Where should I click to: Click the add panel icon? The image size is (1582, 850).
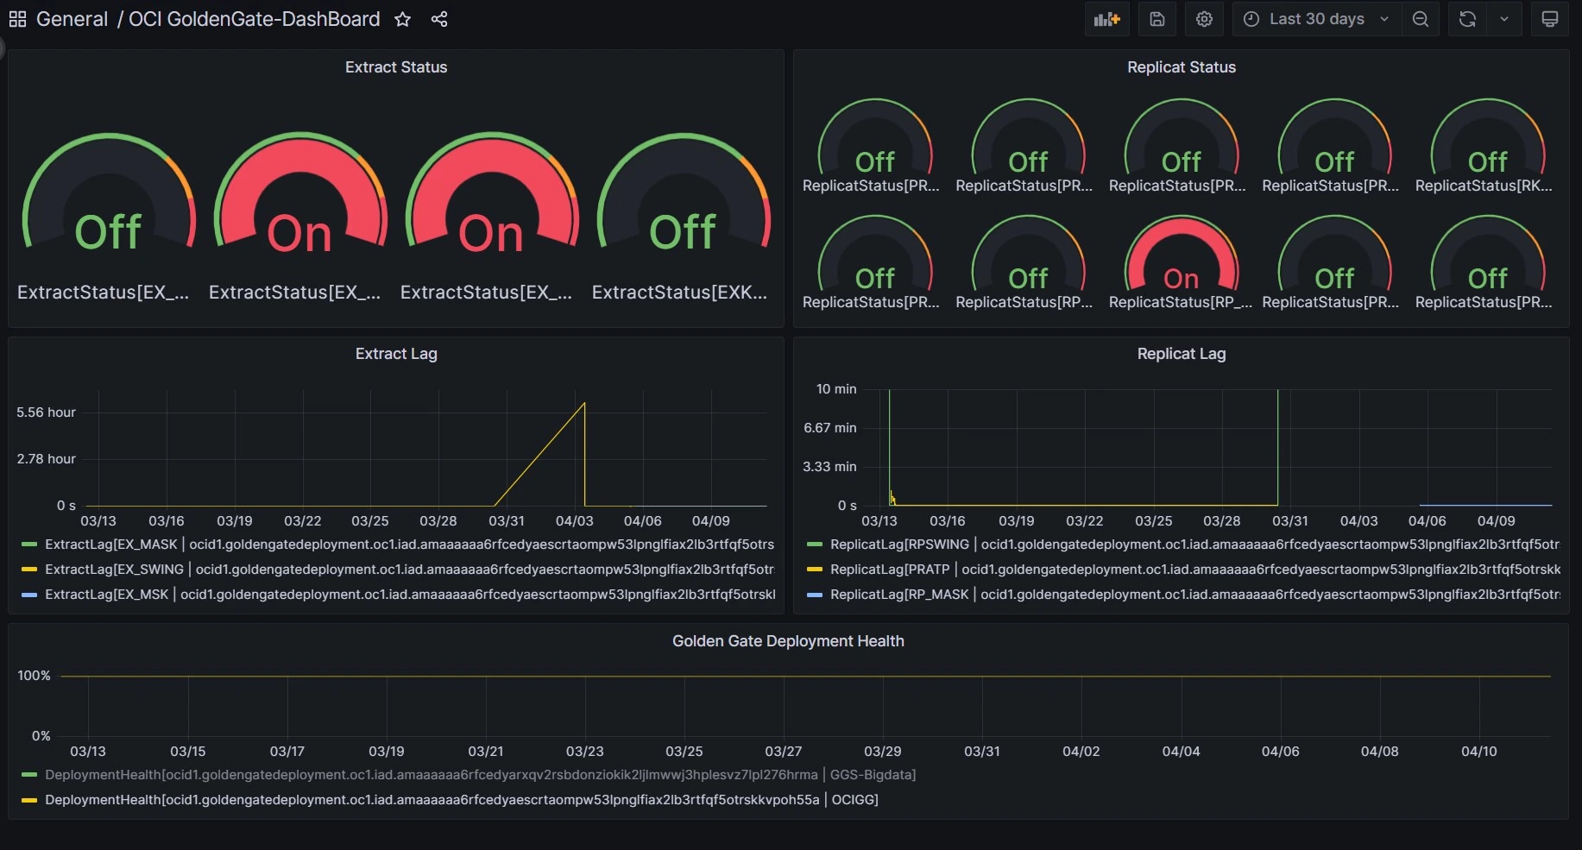tap(1107, 19)
